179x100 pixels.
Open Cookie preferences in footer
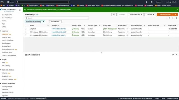tap(173, 98)
